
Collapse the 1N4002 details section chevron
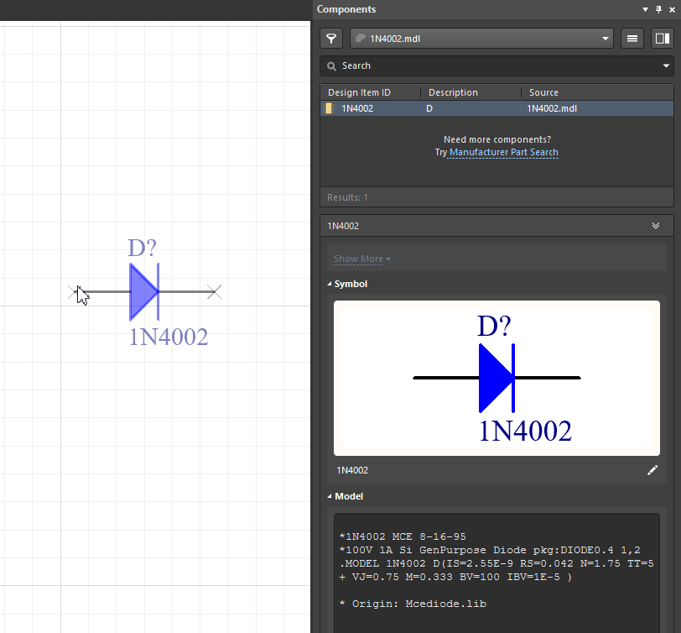(x=655, y=226)
